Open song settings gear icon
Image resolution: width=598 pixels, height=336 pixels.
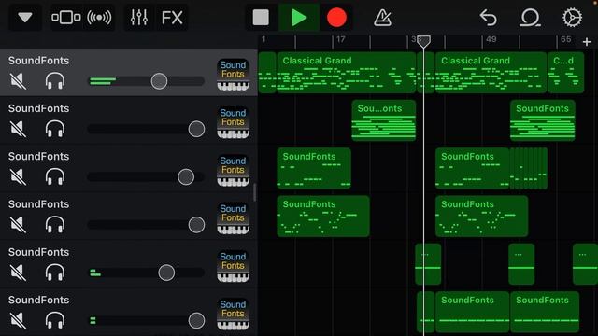click(572, 18)
